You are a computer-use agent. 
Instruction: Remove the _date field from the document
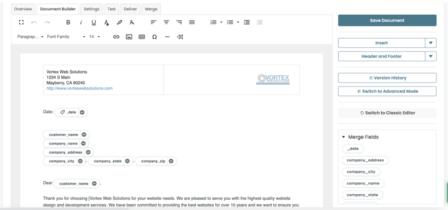(x=82, y=113)
